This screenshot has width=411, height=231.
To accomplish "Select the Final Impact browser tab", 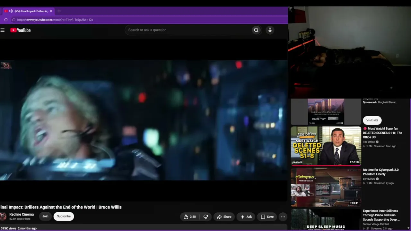I will pos(29,11).
